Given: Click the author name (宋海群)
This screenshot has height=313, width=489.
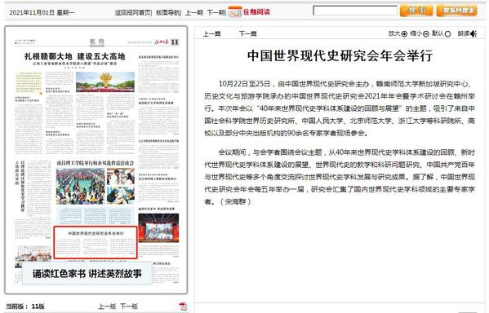Looking at the screenshot, I should [x=235, y=201].
